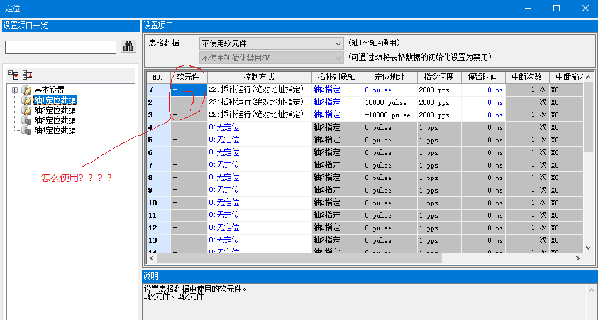Click the 轴3定位数据 tree icon
Viewport: 598px width, 320px height.
point(26,120)
